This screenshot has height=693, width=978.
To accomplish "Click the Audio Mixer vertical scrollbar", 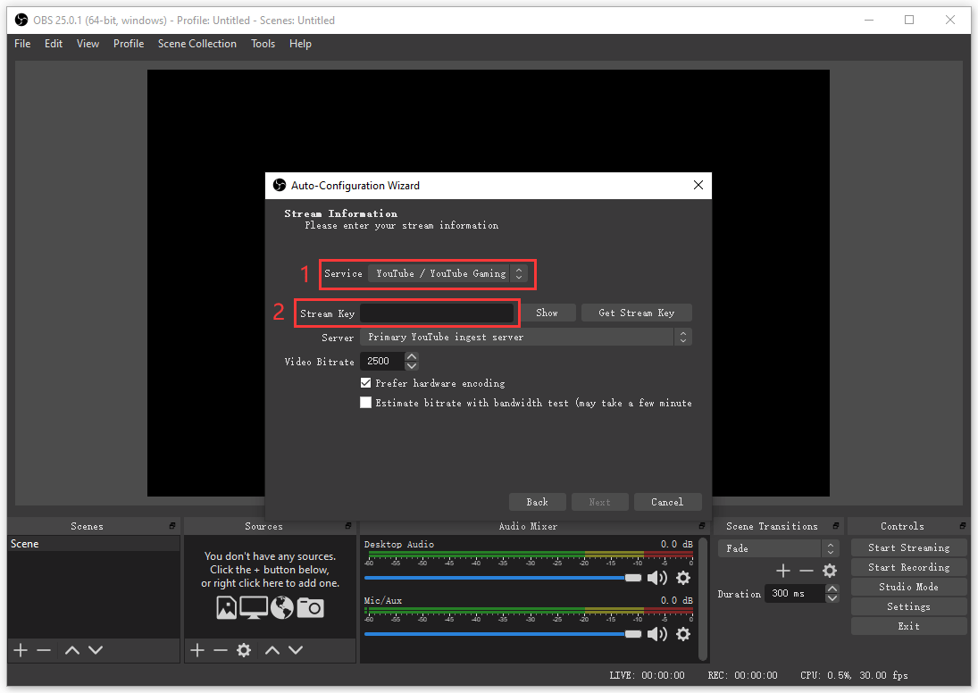I will coord(703,598).
